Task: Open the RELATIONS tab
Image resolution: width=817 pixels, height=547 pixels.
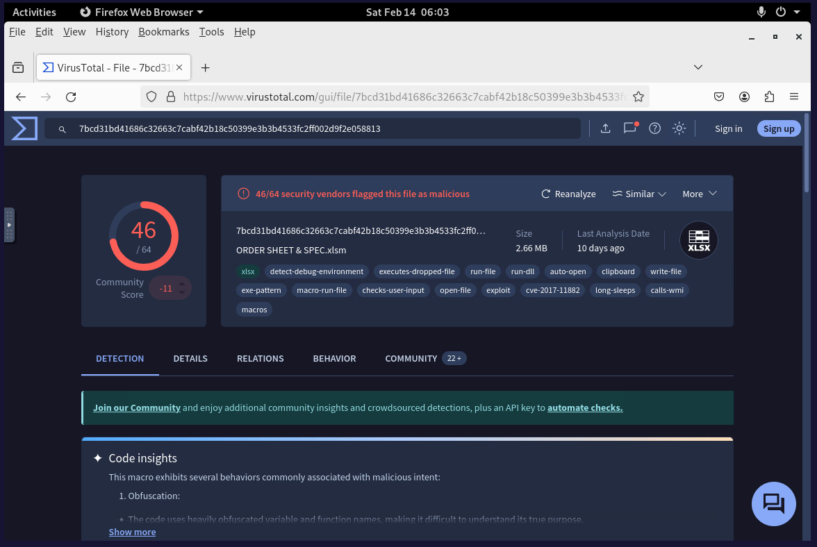Action: 260,358
